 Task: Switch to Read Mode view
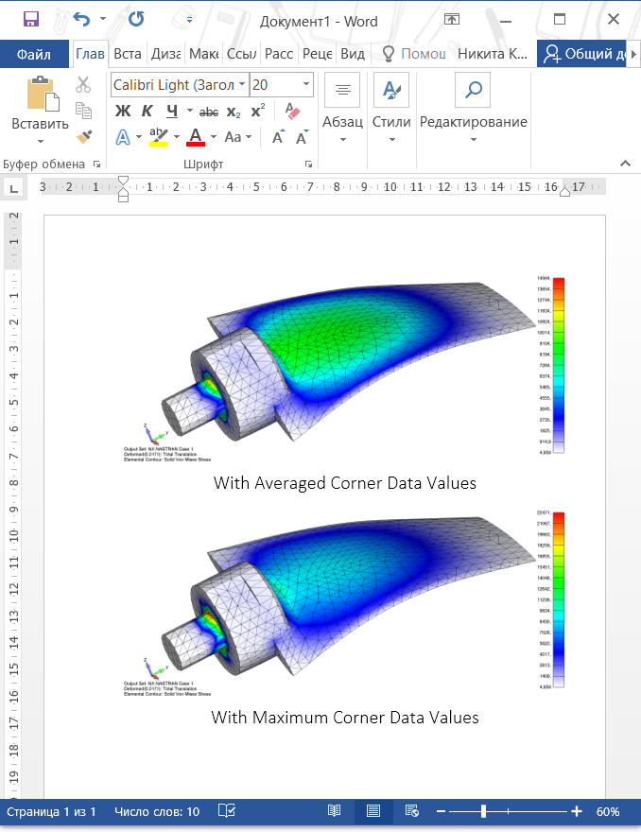click(334, 811)
